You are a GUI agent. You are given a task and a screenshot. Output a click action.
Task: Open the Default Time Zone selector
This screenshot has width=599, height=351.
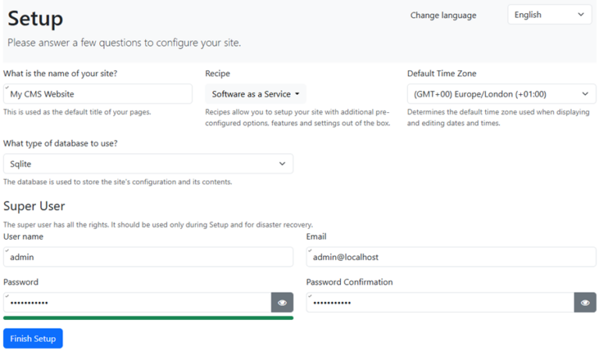[x=502, y=94]
